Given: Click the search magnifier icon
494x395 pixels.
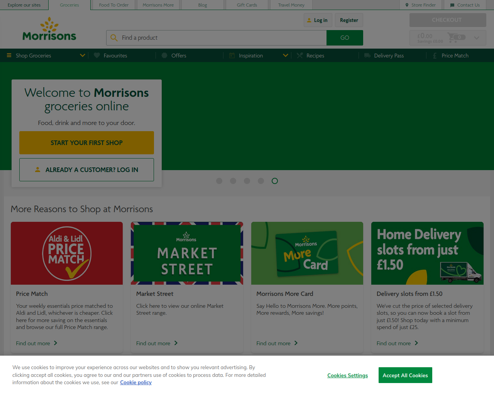Looking at the screenshot, I should [x=114, y=38].
